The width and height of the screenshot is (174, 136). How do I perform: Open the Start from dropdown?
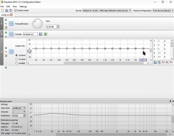[x=19, y=108]
